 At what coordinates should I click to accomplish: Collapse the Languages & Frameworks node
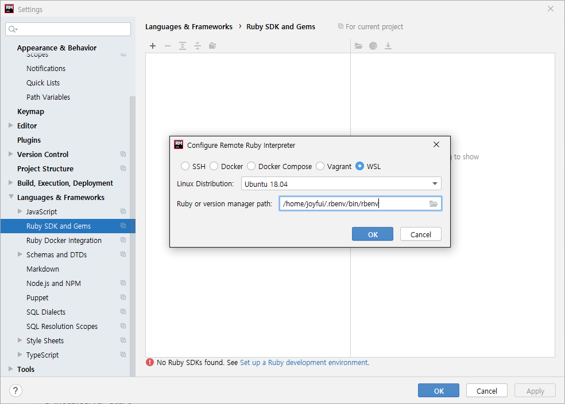(11, 197)
